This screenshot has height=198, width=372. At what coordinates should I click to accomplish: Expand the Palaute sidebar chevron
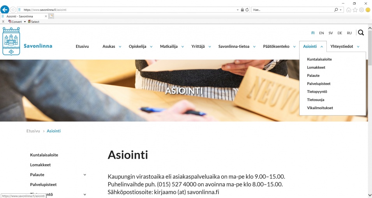[85, 175]
